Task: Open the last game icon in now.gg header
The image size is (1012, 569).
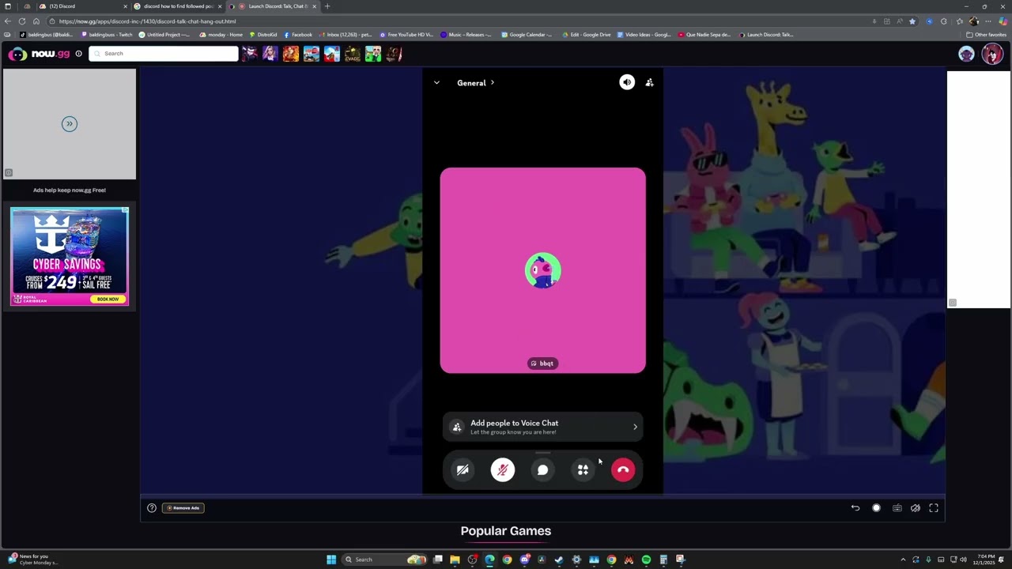Action: point(394,54)
